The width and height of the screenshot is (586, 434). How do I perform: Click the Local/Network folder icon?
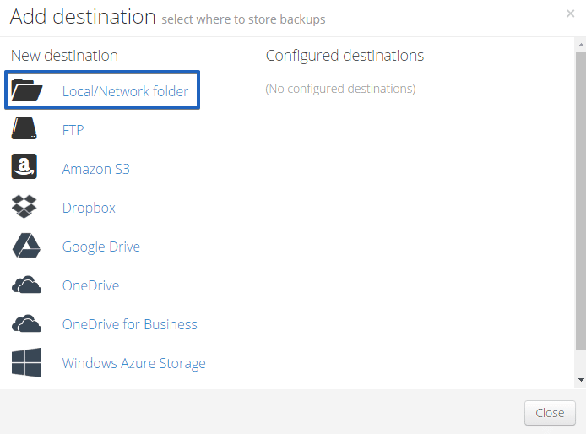coord(26,90)
